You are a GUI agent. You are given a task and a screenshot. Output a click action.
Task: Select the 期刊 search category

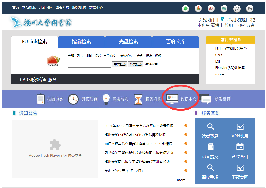pos(89,56)
